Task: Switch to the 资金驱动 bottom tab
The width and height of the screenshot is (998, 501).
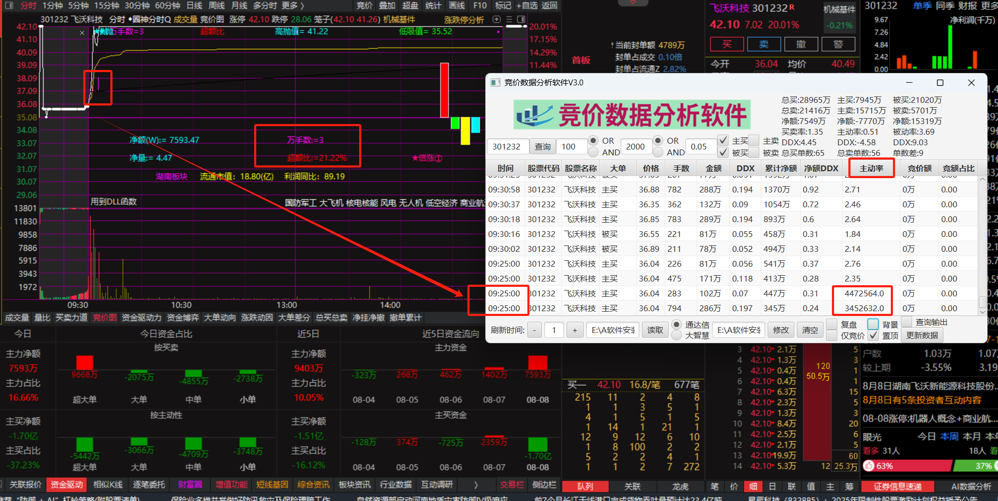Action: point(66,485)
